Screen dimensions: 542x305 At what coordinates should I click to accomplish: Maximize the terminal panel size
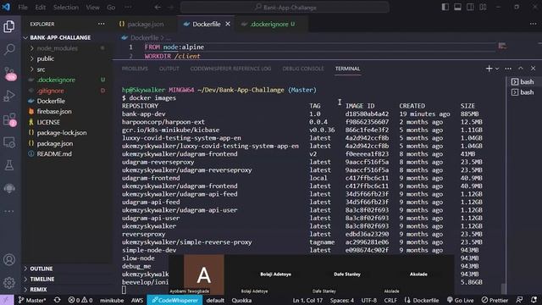pyautogui.click(x=521, y=69)
